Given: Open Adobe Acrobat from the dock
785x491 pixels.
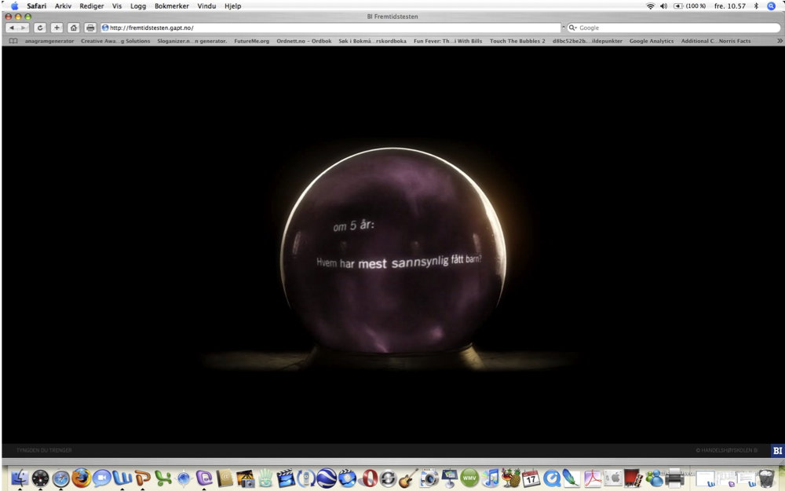Looking at the screenshot, I should point(593,478).
